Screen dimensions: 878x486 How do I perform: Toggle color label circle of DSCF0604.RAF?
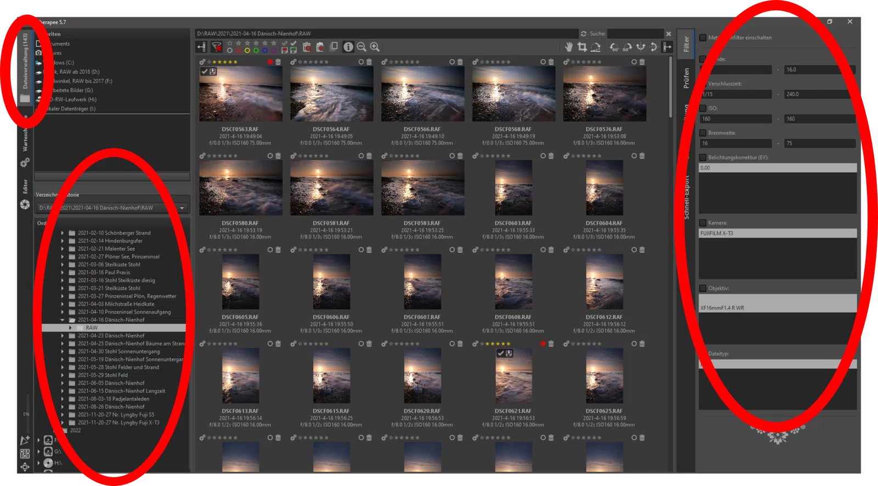[634, 156]
